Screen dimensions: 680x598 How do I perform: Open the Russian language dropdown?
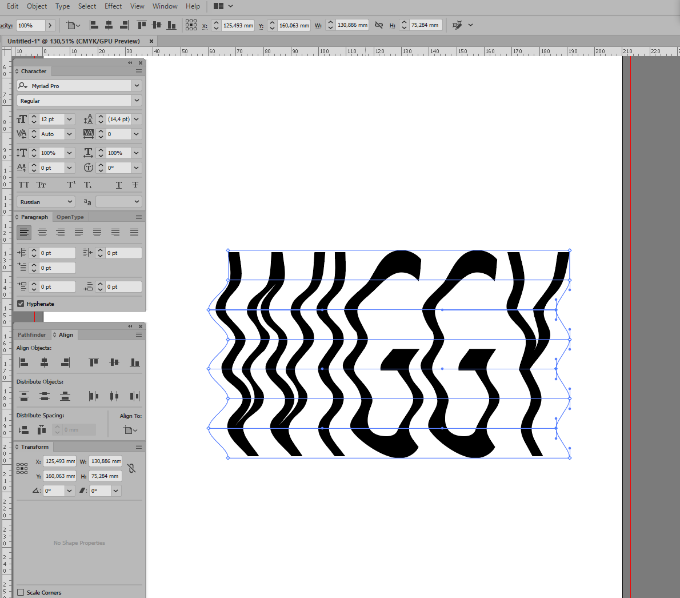(x=46, y=202)
